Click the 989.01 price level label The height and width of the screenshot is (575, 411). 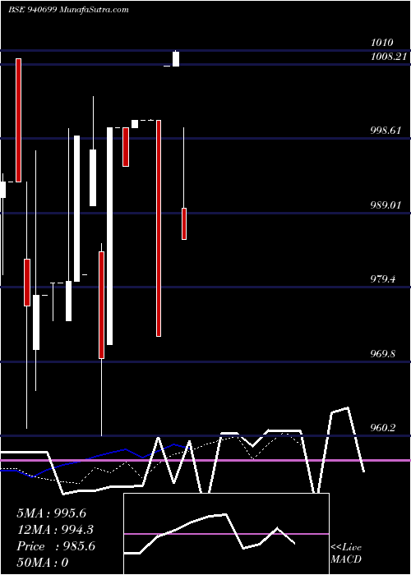[x=386, y=205]
